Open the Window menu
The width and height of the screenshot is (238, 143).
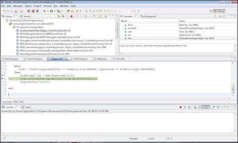pos(64,6)
